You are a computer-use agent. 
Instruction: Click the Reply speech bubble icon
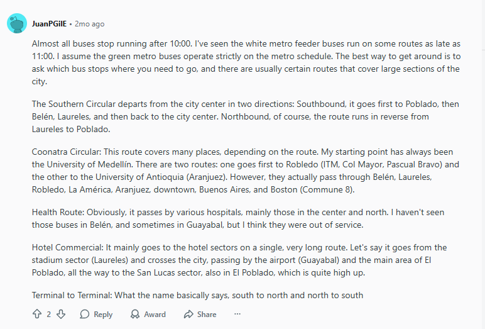coord(84,314)
